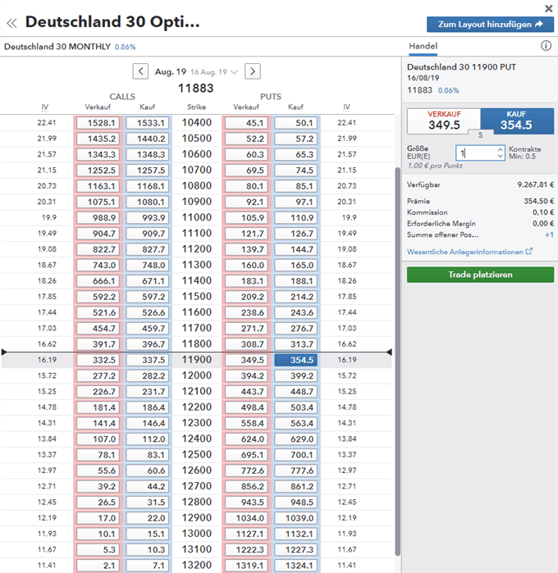Select call Kauf 396.7 at strike 11800

[x=148, y=344]
